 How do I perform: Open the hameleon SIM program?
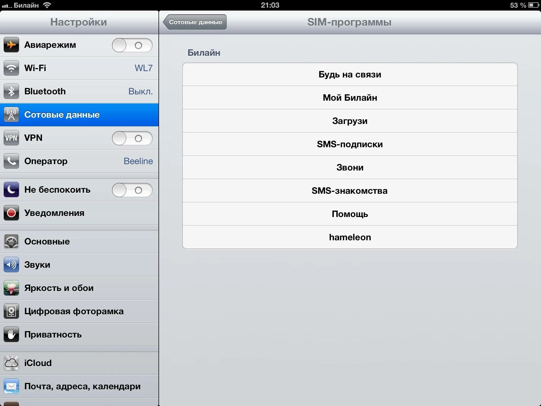point(350,237)
